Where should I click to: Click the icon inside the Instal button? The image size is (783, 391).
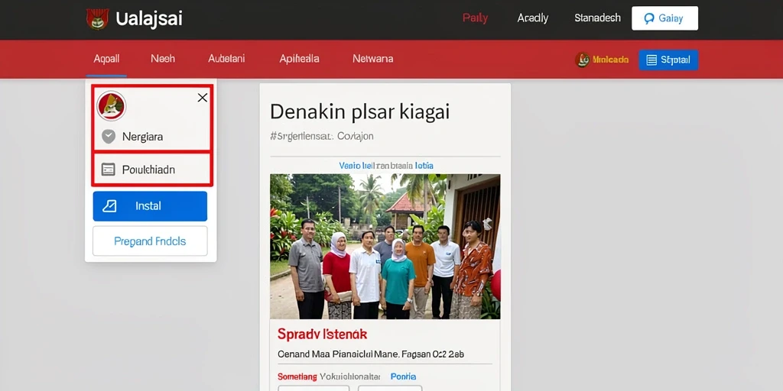tap(109, 206)
